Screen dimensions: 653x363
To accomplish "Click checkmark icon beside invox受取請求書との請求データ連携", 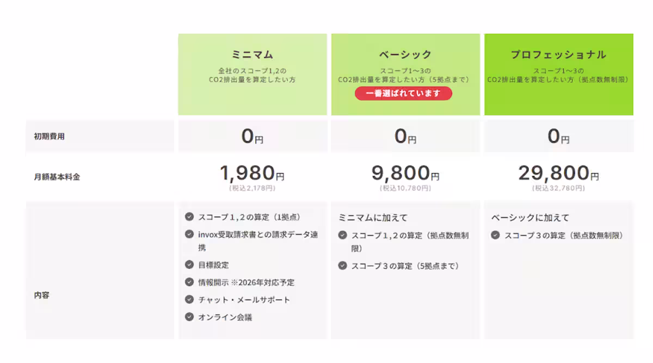I will point(189,235).
